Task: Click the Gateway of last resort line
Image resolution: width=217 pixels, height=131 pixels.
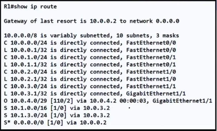Action: click(x=91, y=21)
